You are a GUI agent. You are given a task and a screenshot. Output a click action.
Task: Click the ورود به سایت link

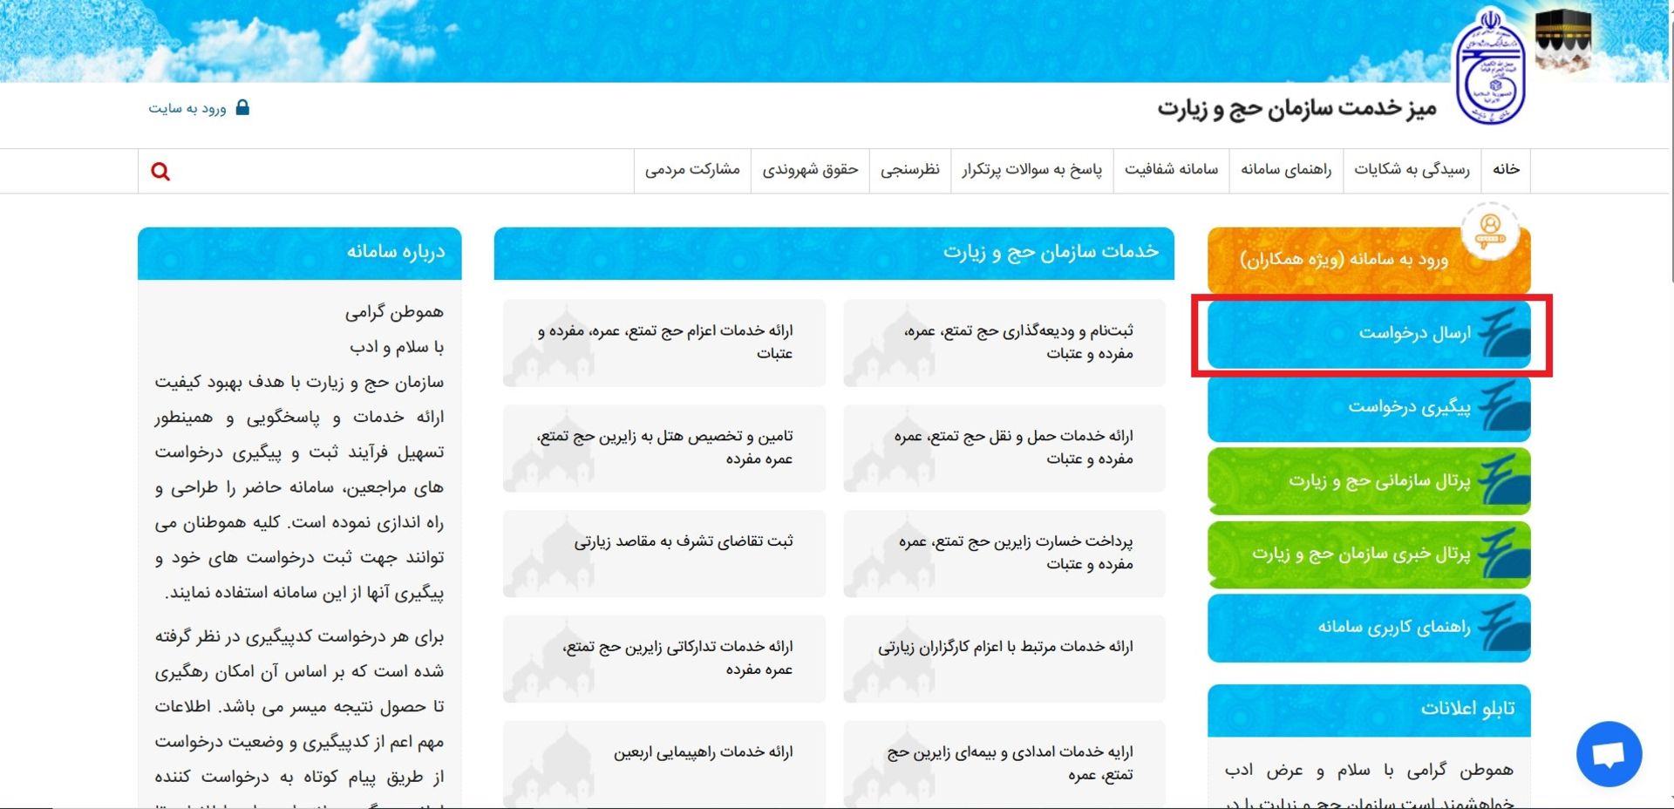point(187,108)
